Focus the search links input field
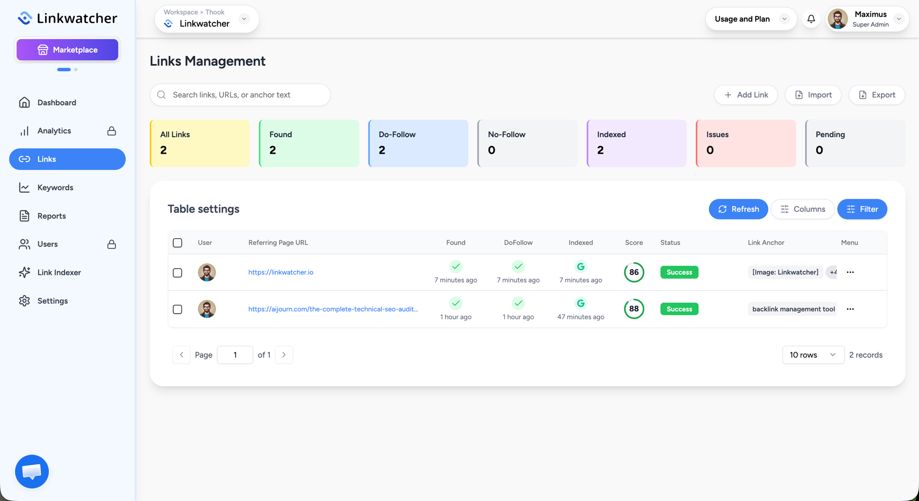 [x=240, y=95]
